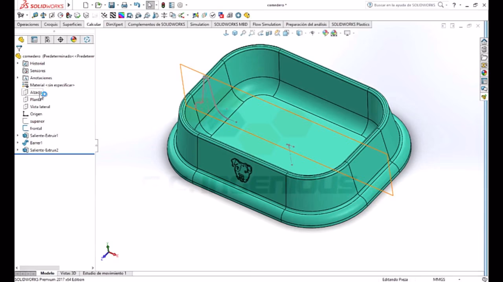Image resolution: width=503 pixels, height=282 pixels.
Task: Toggle display of the frontal sketch
Action: click(35, 128)
